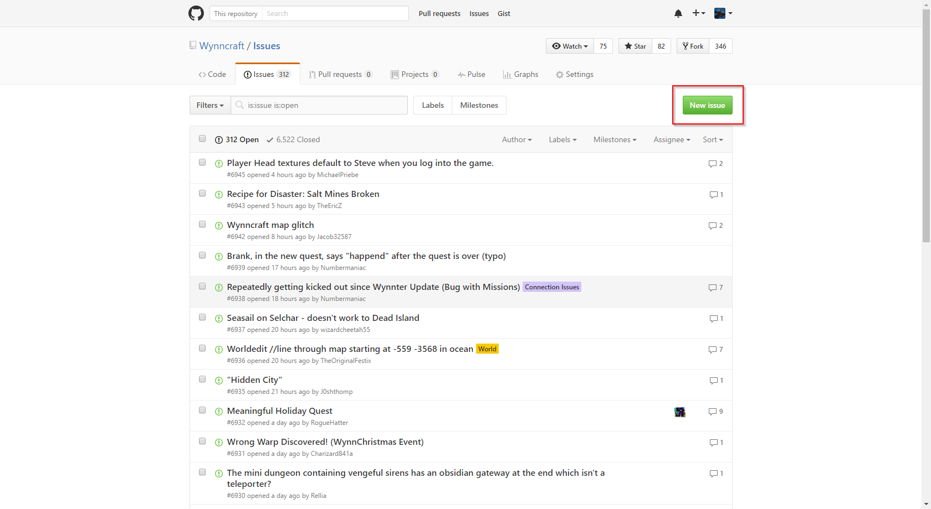Image resolution: width=931 pixels, height=509 pixels.
Task: Open comments for 'Recipe for Disaster' issue
Action: coord(716,195)
